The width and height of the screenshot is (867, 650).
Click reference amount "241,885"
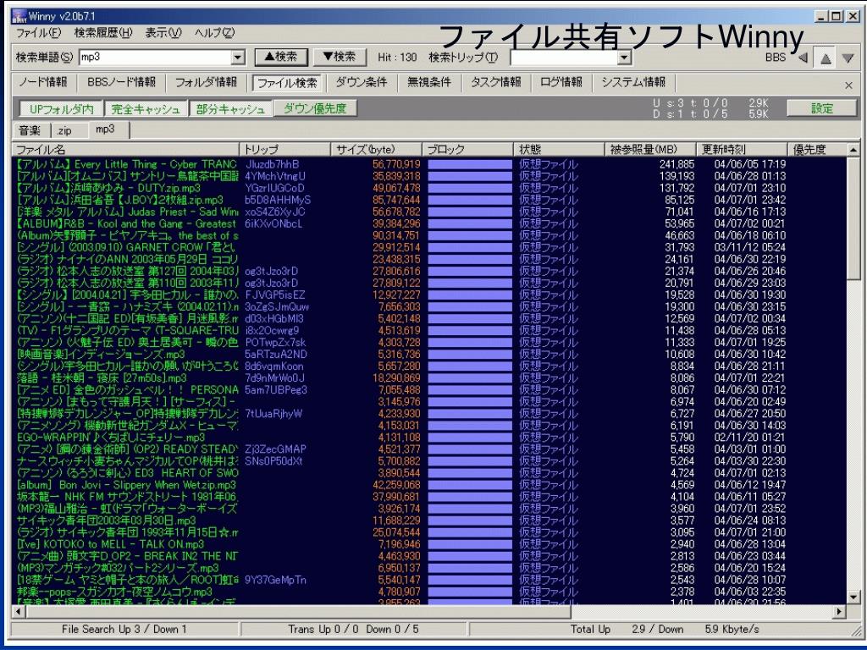pos(676,164)
